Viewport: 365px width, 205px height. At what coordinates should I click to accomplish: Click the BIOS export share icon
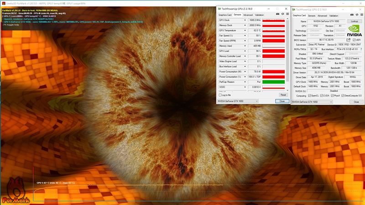(349, 40)
